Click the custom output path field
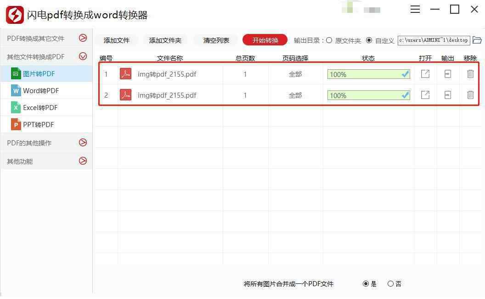485x299 pixels. coord(434,40)
